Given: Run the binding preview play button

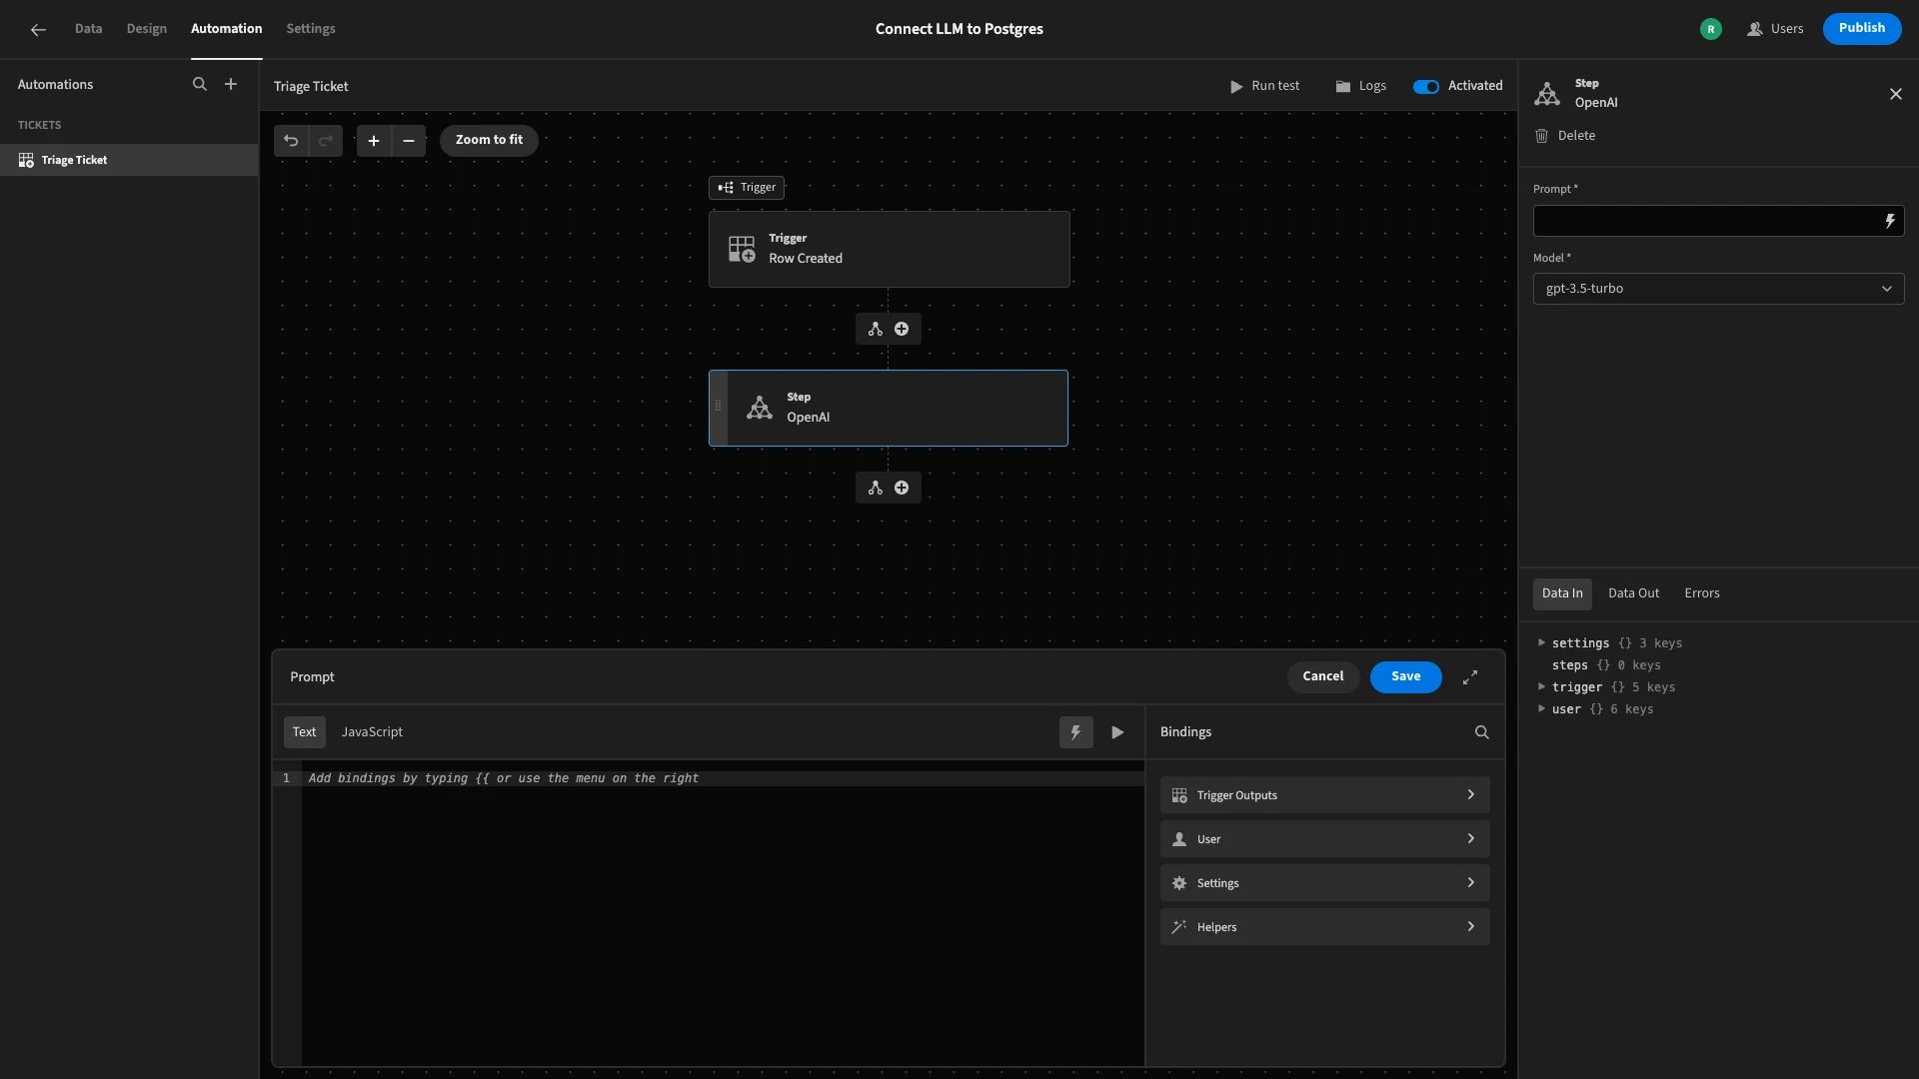Looking at the screenshot, I should pos(1117,732).
